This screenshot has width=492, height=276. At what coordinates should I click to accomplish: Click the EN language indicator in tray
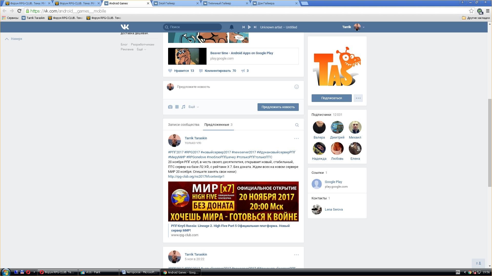[458, 272]
